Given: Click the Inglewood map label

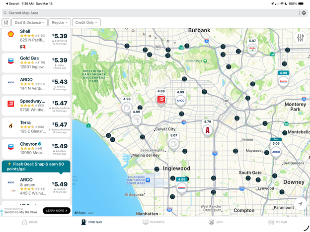Looking at the screenshot, I should click(176, 168).
